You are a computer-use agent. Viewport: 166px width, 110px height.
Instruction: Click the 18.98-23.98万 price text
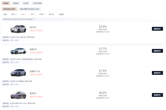[x=36, y=75]
